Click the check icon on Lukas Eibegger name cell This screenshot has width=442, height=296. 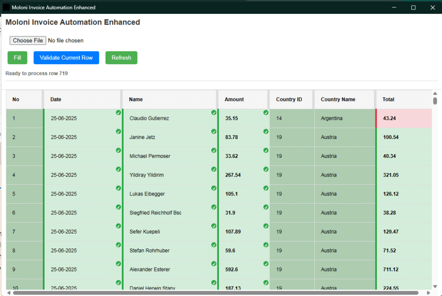coord(214,188)
